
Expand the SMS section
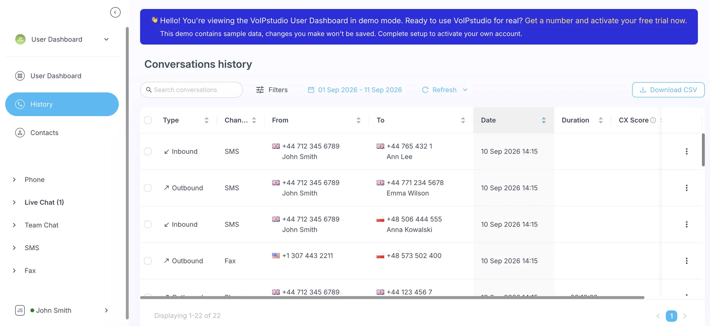(x=14, y=248)
